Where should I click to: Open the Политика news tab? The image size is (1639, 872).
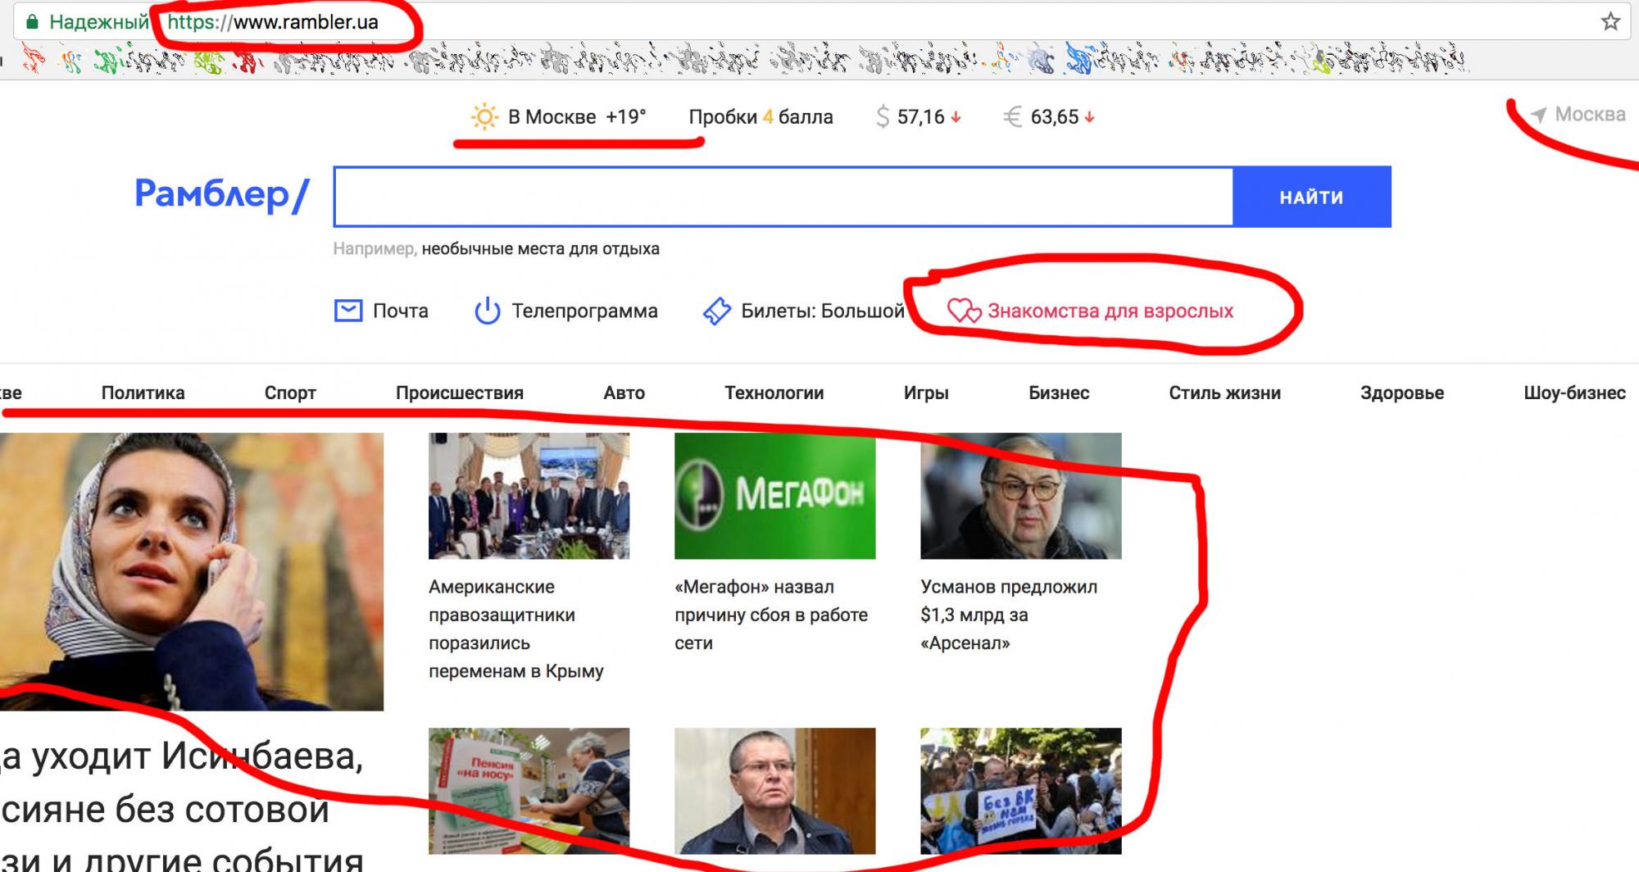tap(143, 393)
